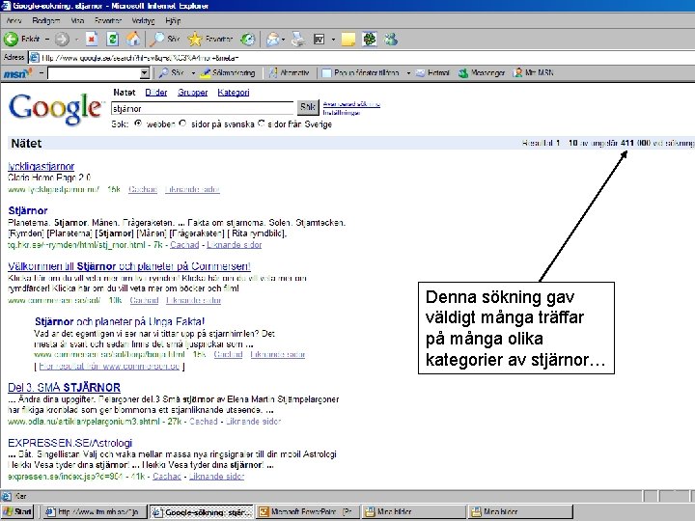The width and height of the screenshot is (695, 521).
Task: Open the Hjälp menu
Action: tap(173, 21)
